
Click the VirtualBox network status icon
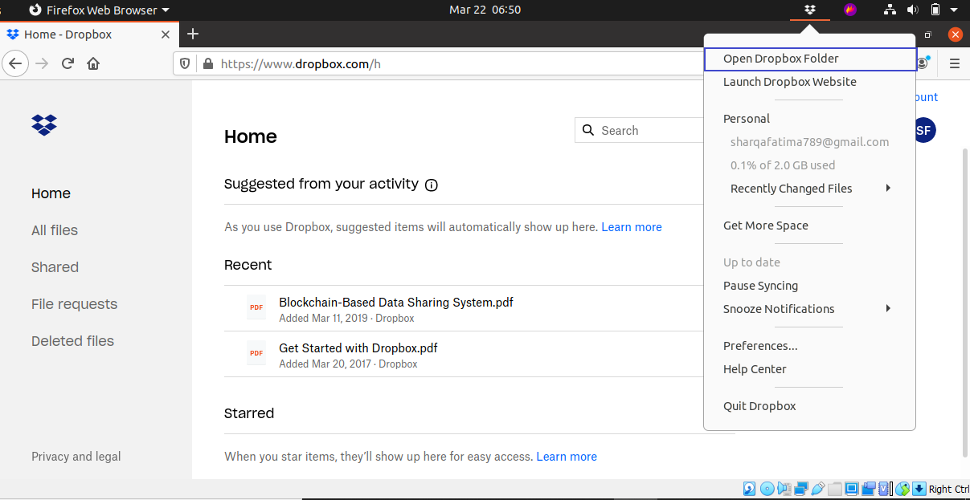(801, 489)
